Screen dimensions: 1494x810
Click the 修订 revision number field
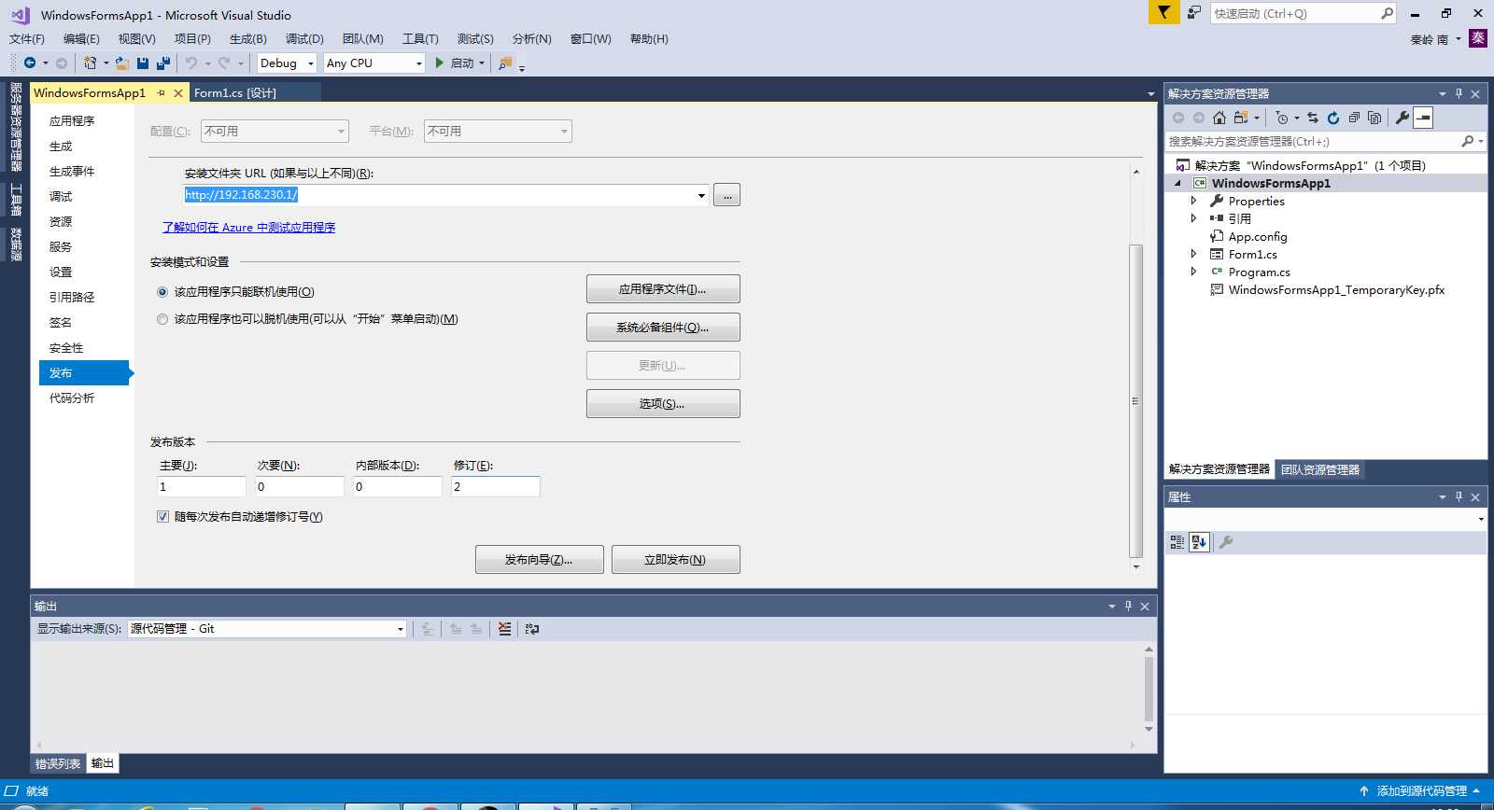coord(496,487)
